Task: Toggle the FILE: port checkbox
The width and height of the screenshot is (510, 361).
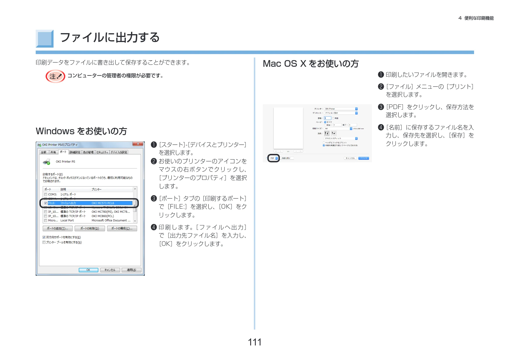Action: tap(46, 203)
